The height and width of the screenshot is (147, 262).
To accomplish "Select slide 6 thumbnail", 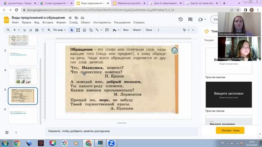I will click(23, 116).
